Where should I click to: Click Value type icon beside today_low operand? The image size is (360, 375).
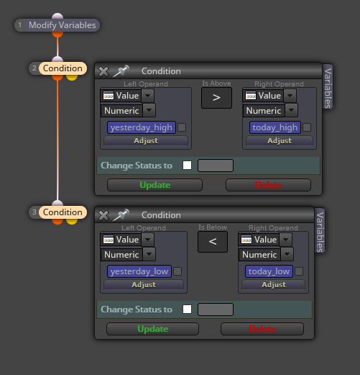click(246, 240)
